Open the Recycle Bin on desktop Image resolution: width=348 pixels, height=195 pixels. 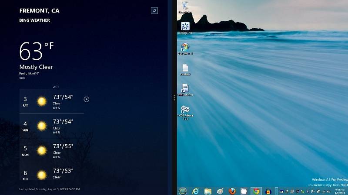pyautogui.click(x=185, y=6)
